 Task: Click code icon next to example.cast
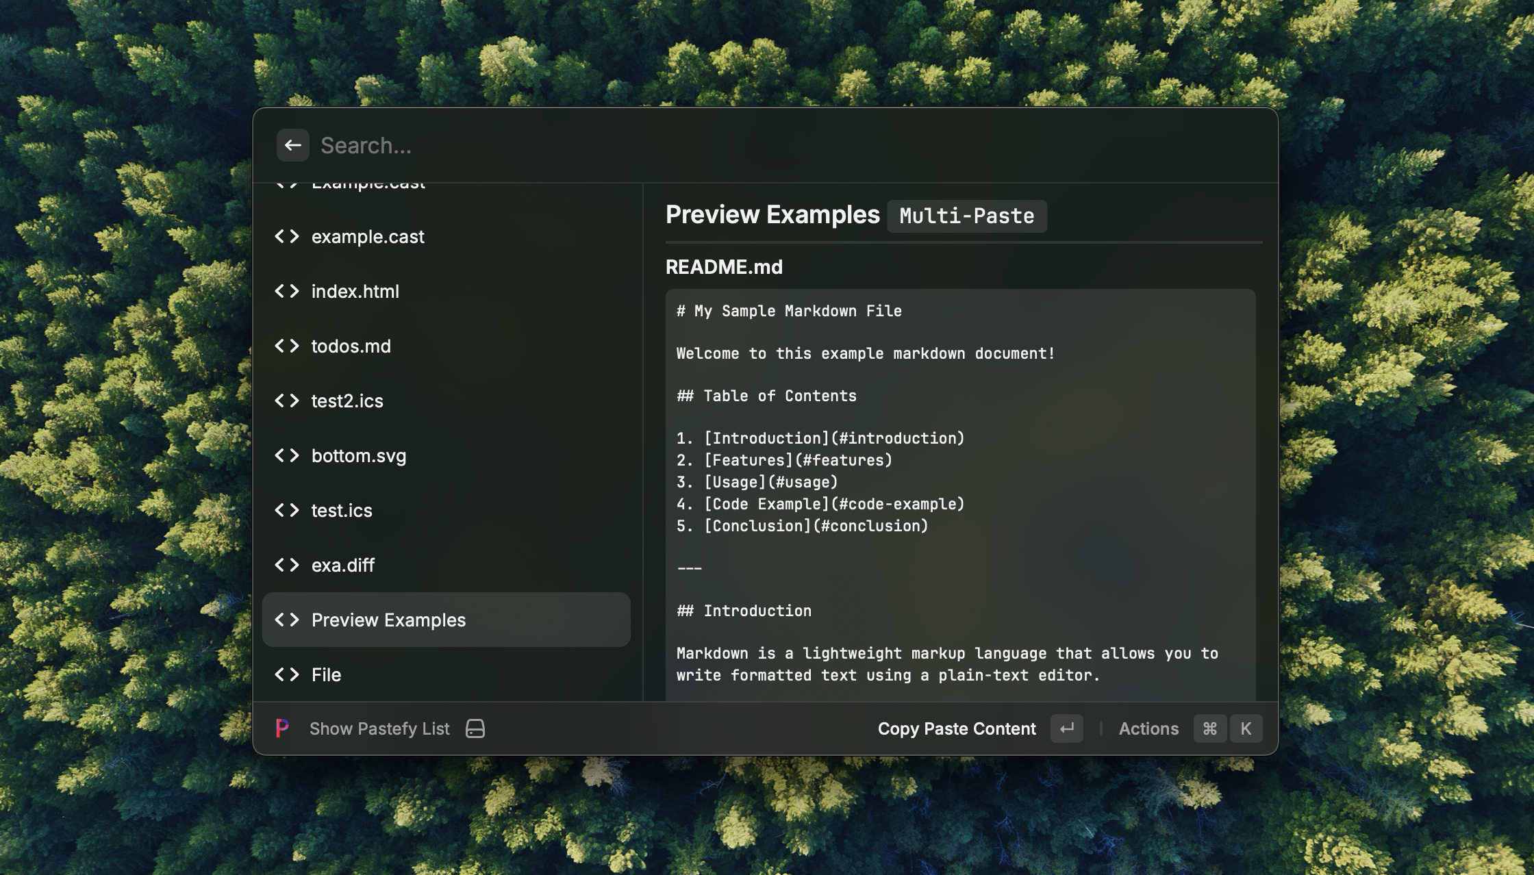click(x=287, y=237)
